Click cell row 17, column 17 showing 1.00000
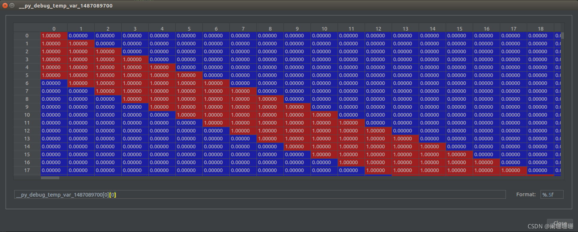Viewport: 578px width, 232px height. click(514, 170)
